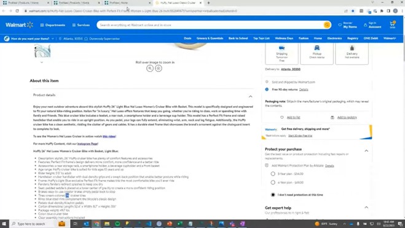
Task: Open Free 90-day returns Details link
Action: 304,89
